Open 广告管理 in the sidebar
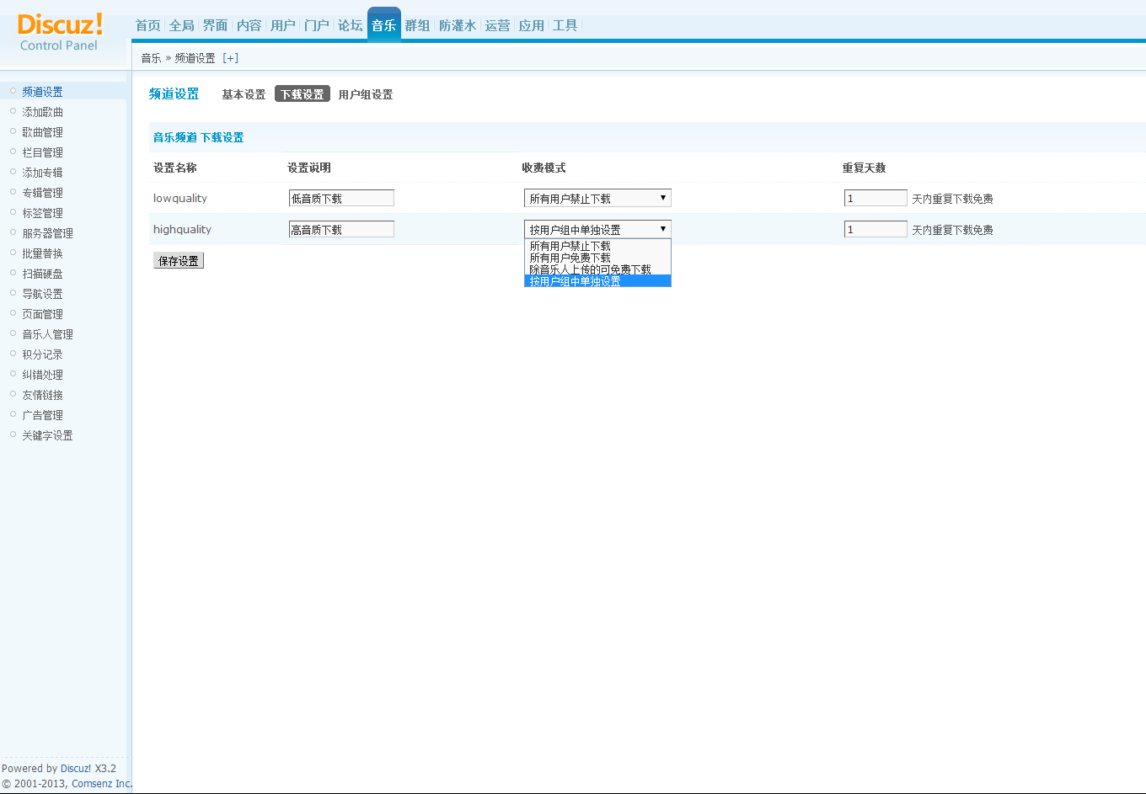Screen dimensions: 1146x794 pos(41,414)
